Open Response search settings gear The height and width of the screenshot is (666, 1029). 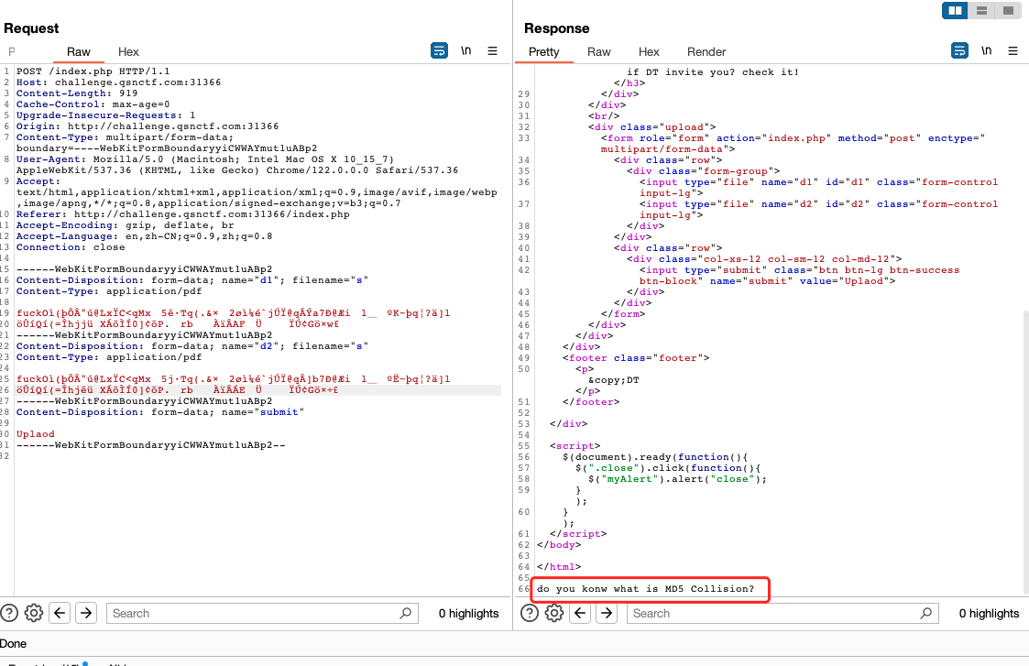click(x=554, y=613)
